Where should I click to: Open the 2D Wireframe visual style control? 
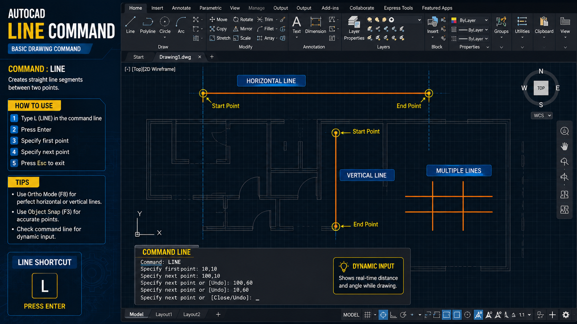[159, 69]
